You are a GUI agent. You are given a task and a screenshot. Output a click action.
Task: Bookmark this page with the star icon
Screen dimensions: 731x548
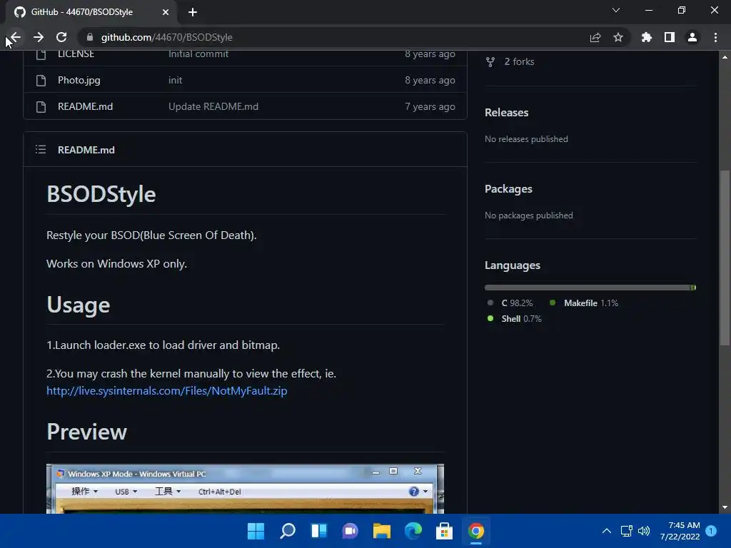point(618,37)
